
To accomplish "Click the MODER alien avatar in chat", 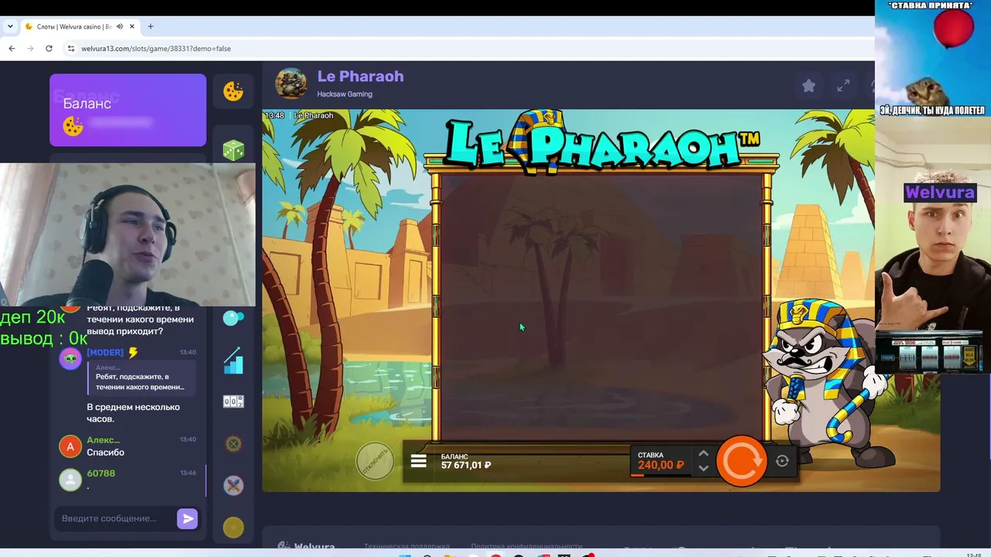I will point(70,359).
